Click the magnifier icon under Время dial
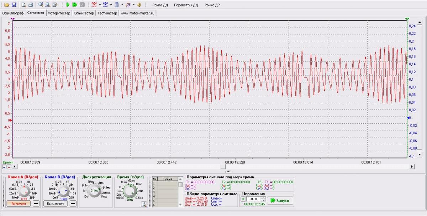Screen dimensions: 427x216 (144, 204)
